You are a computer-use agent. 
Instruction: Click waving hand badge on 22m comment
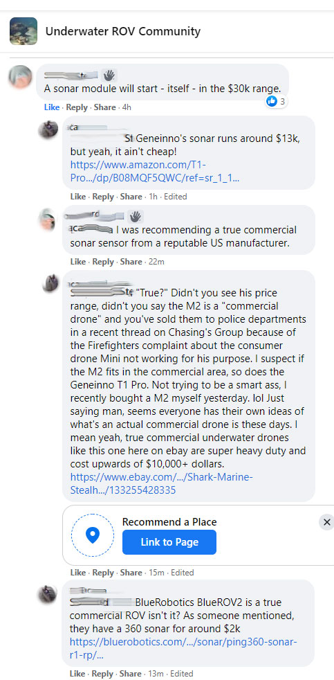click(x=136, y=216)
